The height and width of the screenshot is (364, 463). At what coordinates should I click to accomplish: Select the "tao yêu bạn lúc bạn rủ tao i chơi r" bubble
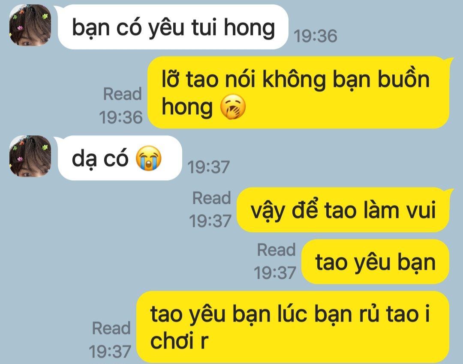pos(293,327)
